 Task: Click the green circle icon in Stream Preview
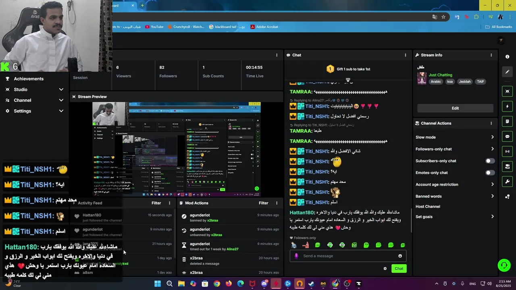click(x=257, y=188)
